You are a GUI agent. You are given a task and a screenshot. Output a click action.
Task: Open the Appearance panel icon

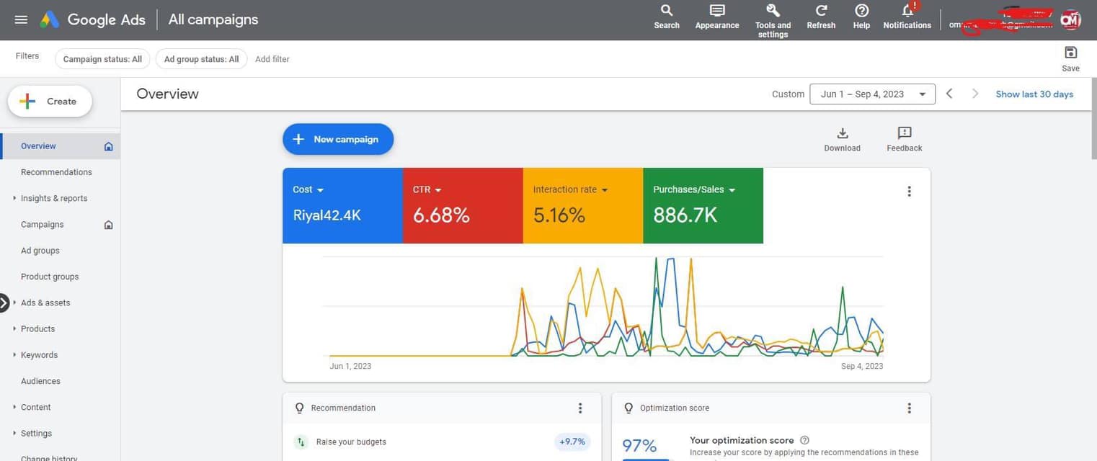tap(716, 11)
